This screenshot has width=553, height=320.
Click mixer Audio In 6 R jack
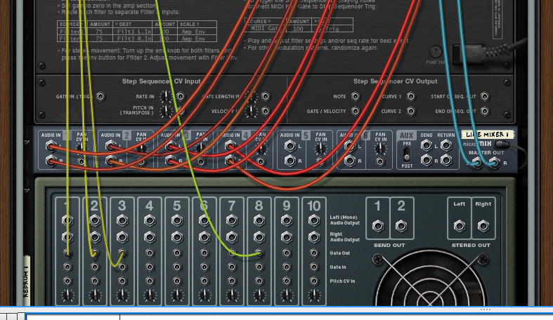click(x=349, y=161)
